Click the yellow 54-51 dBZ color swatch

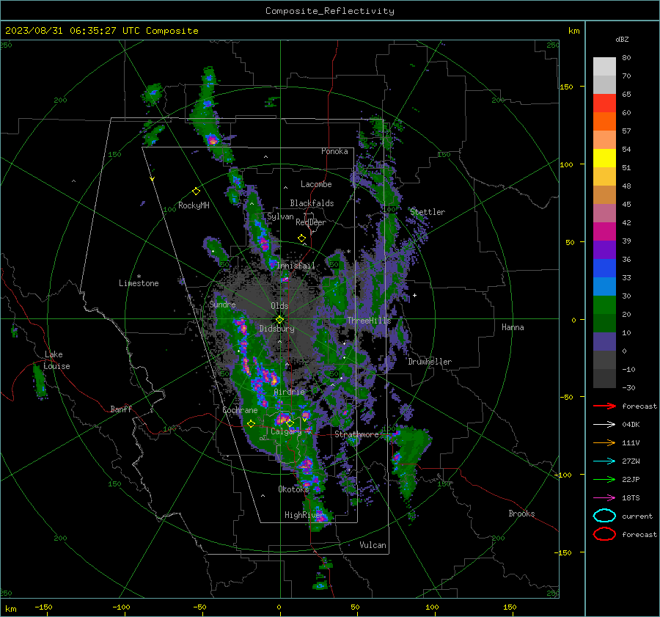coord(604,158)
